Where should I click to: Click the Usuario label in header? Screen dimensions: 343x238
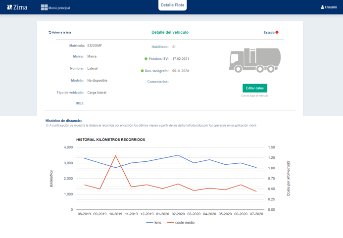tap(331, 7)
